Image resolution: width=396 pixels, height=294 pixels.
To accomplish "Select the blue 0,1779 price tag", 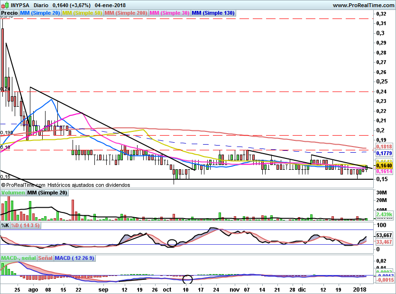I will click(x=383, y=154).
